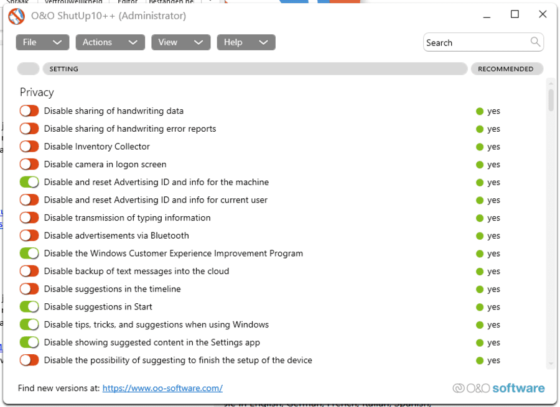The image size is (560, 407).
Task: Click the scrollbar up arrow
Action: point(551,83)
